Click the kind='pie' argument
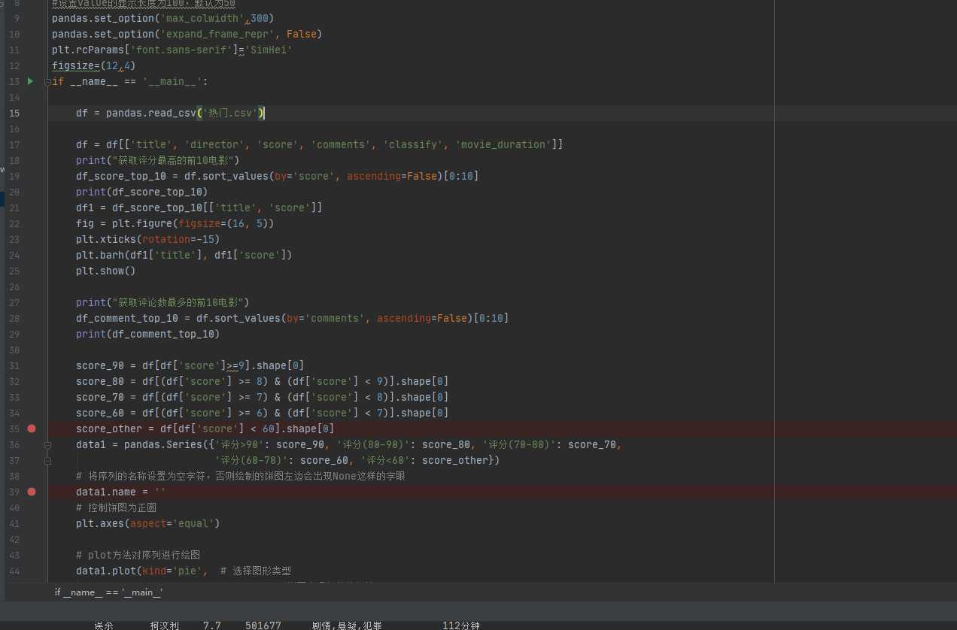This screenshot has height=630, width=957. coord(174,571)
